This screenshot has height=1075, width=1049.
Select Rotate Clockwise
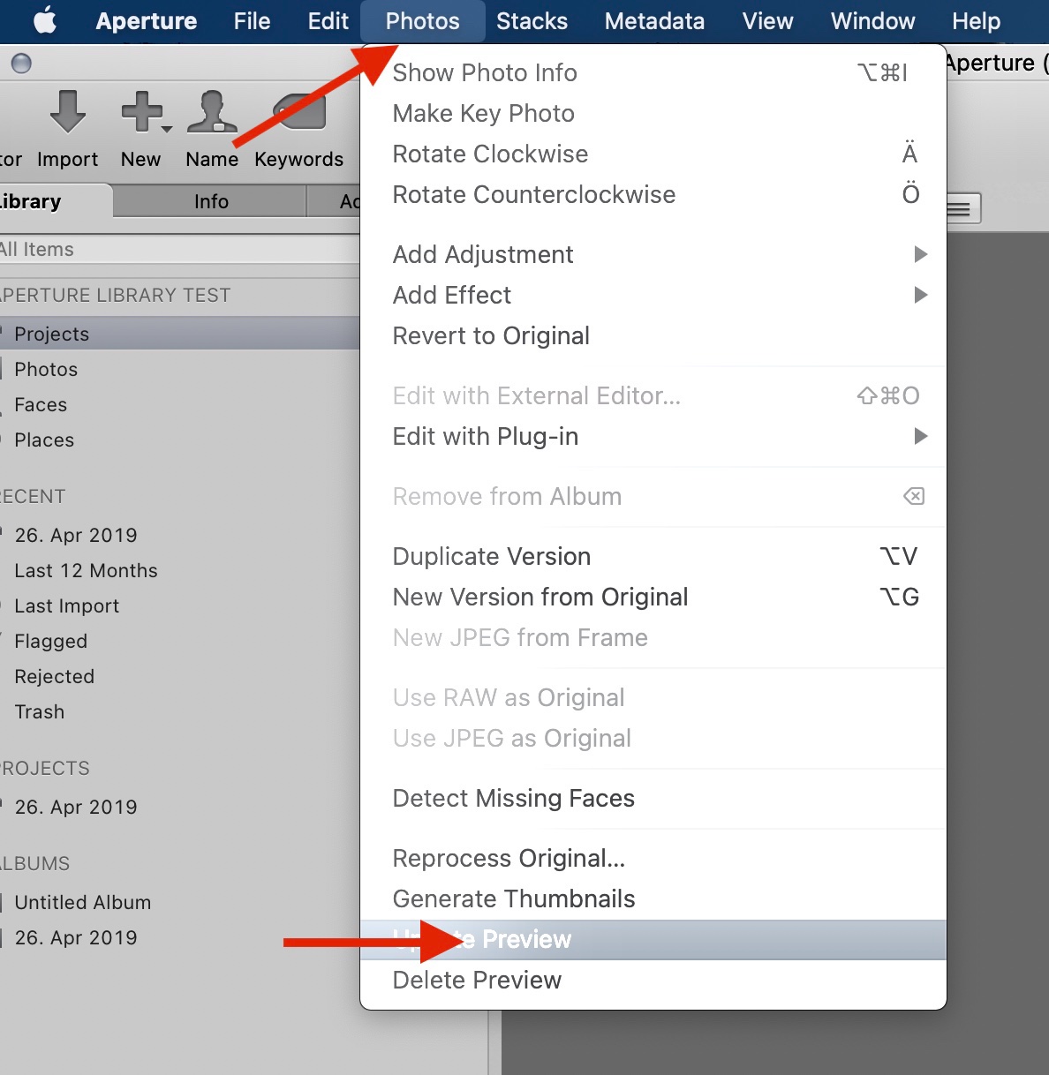(x=653, y=154)
